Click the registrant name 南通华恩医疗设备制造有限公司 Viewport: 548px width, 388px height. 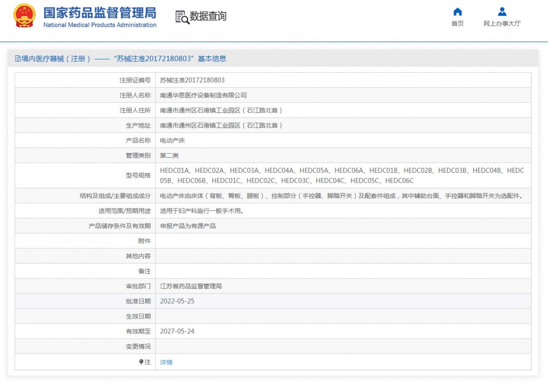203,95
